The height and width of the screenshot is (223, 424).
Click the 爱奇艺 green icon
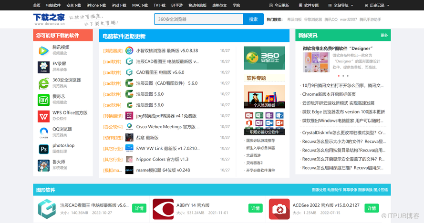[43, 100]
